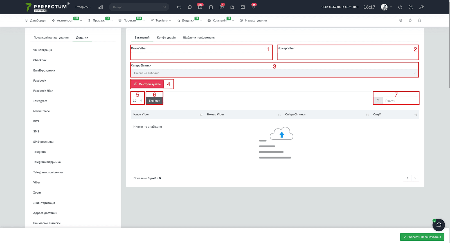Open Telegram підтримка in the sidebar
This screenshot has height=243, width=450.
click(47, 162)
